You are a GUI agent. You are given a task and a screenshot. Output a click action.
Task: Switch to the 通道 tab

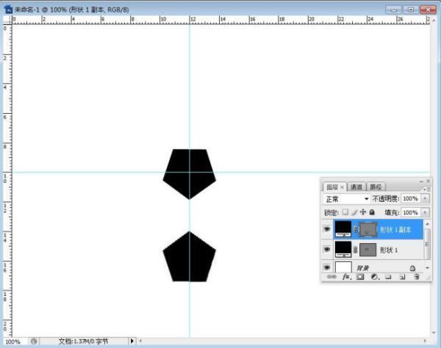pos(356,186)
